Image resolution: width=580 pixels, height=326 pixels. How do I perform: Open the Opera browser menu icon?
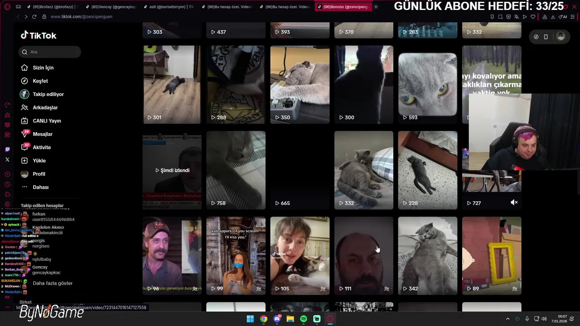click(x=7, y=7)
